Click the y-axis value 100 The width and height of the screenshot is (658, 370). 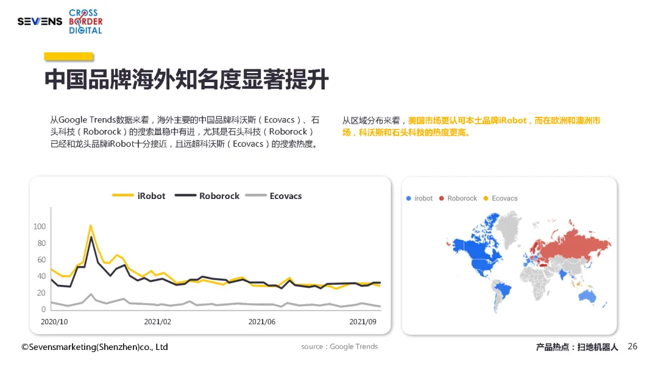pos(40,226)
